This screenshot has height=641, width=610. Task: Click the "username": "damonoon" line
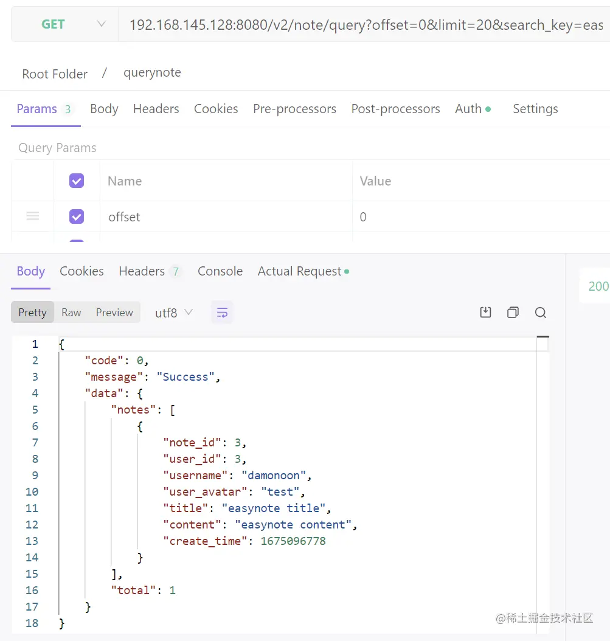pos(237,476)
